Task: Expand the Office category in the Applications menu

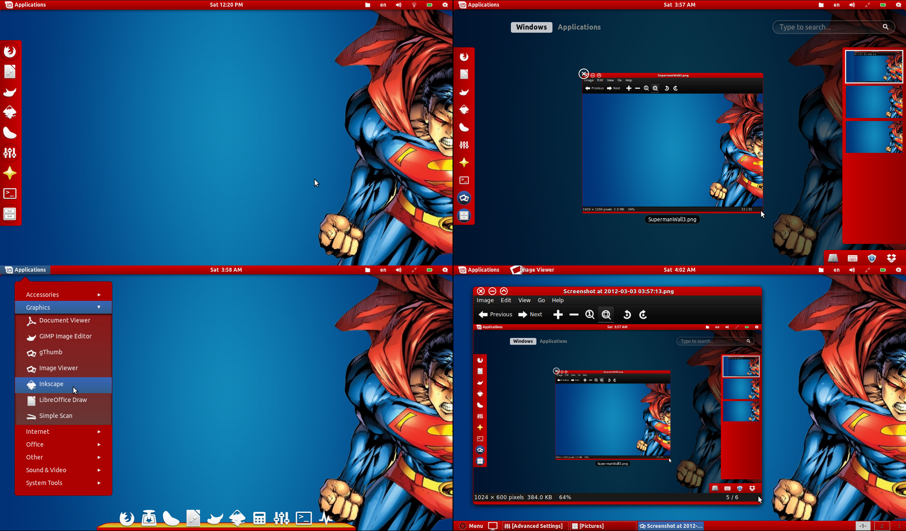Action: point(63,444)
